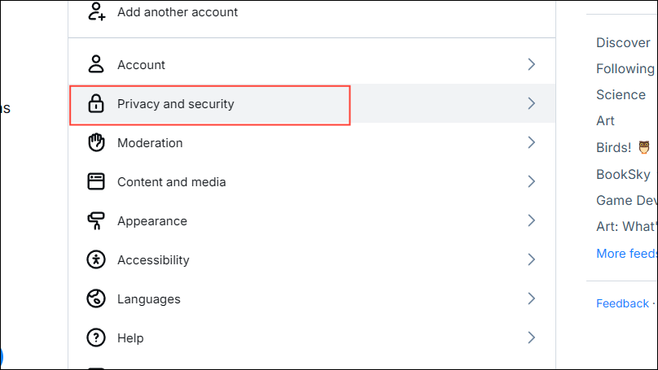Open the Privacy and security menu item
Viewport: 658px width, 370px height.
point(175,104)
